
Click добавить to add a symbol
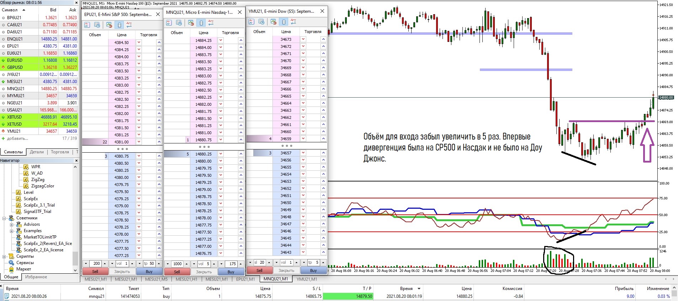(x=17, y=138)
